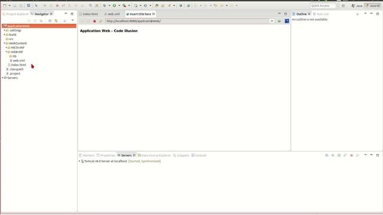This screenshot has height=215, width=383.
Task: Select Tomcat v8.0 Server at localhost
Action: 105,161
